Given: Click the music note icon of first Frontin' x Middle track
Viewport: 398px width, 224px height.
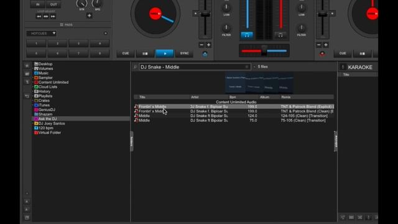Looking at the screenshot, I should [136, 106].
